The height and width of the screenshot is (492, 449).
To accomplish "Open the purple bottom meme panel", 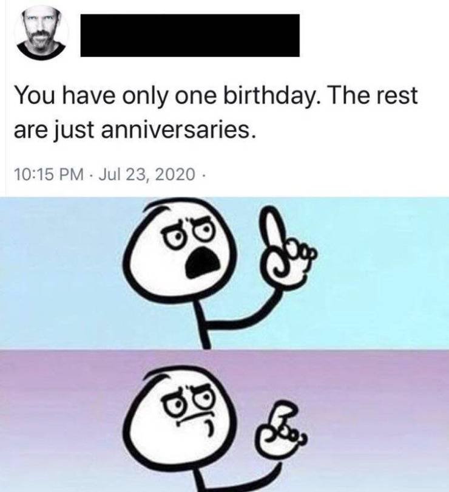I will tap(224, 420).
